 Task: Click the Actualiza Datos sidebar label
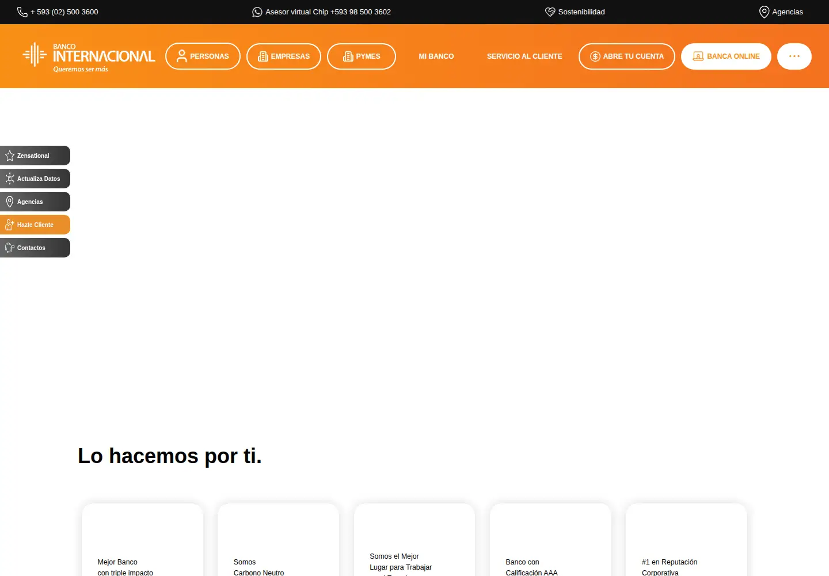tap(39, 179)
